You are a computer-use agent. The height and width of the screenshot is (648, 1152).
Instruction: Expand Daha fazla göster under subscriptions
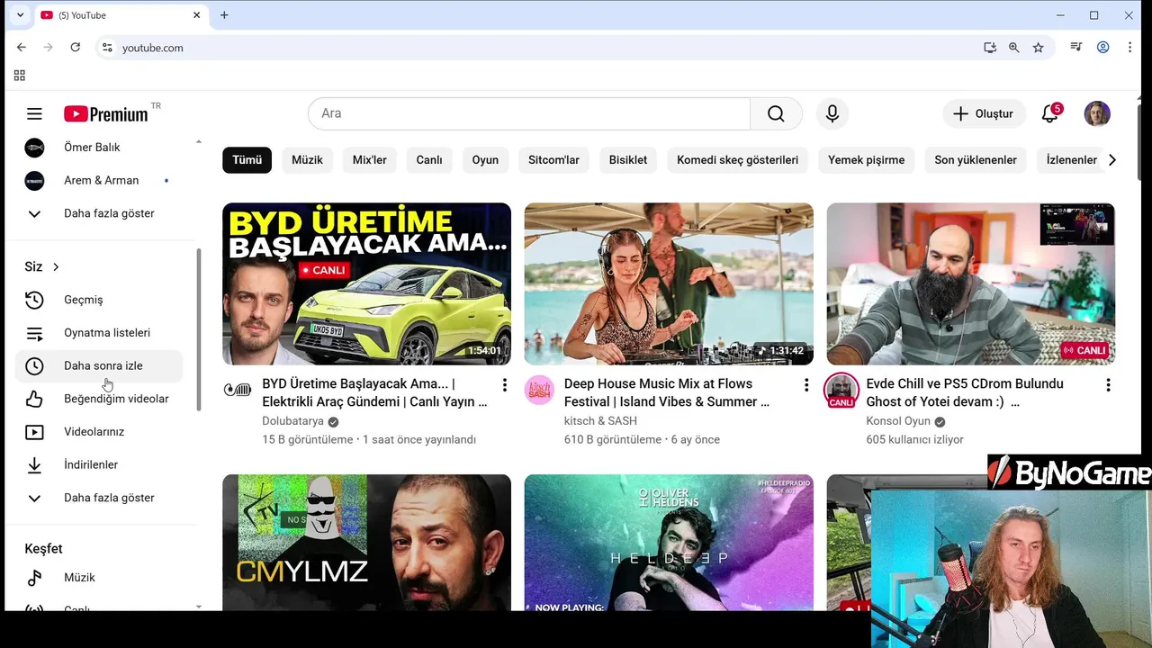coord(99,213)
